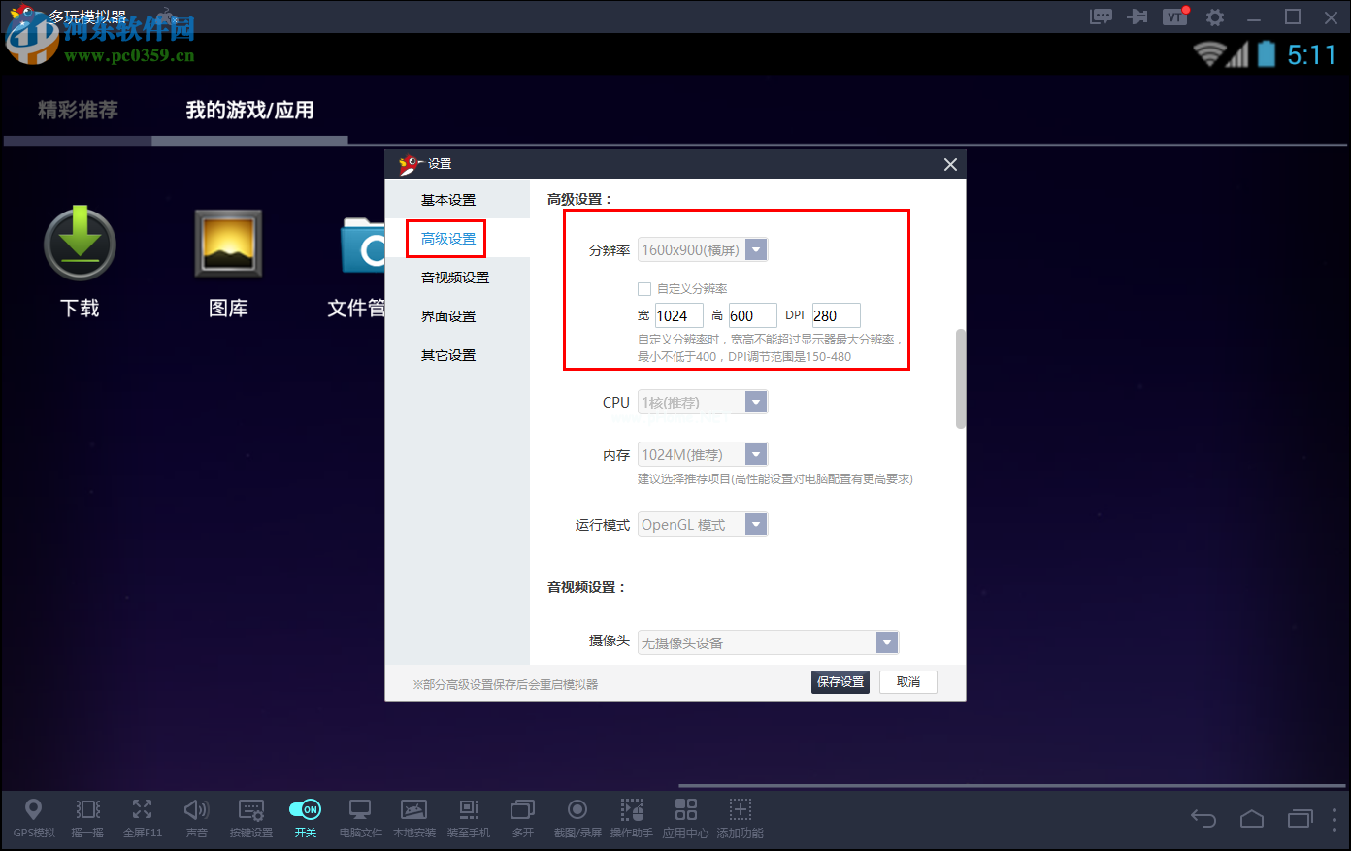Open the 图库 gallery app
1351x851 pixels.
(228, 262)
